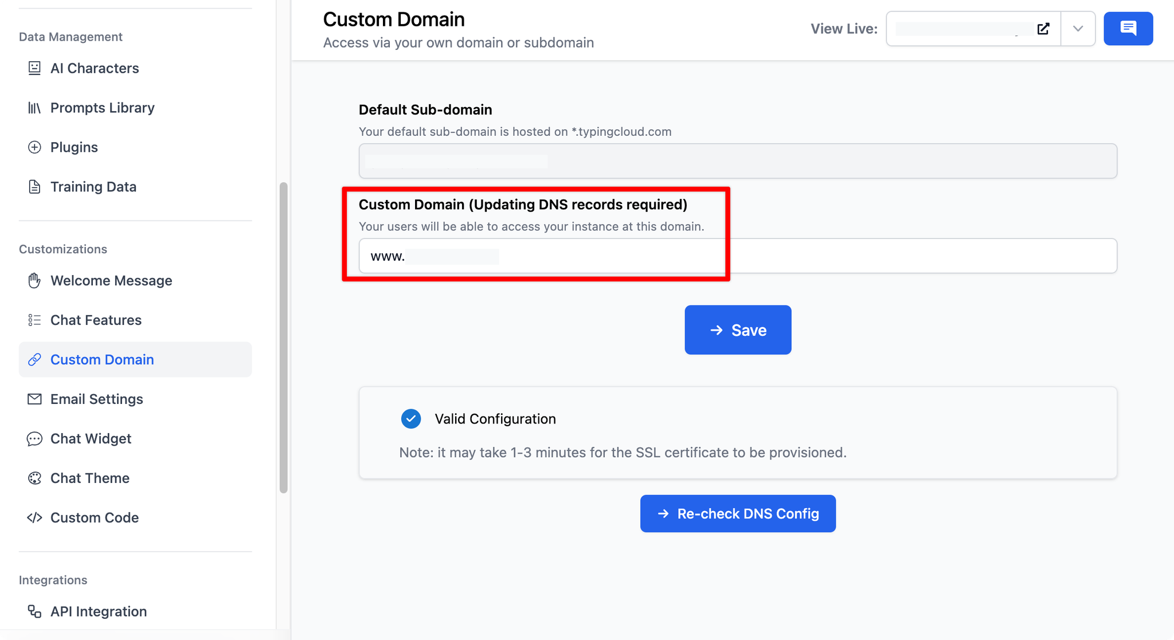This screenshot has height=640, width=1174.
Task: Click the Chat Features list icon
Action: [x=34, y=320]
